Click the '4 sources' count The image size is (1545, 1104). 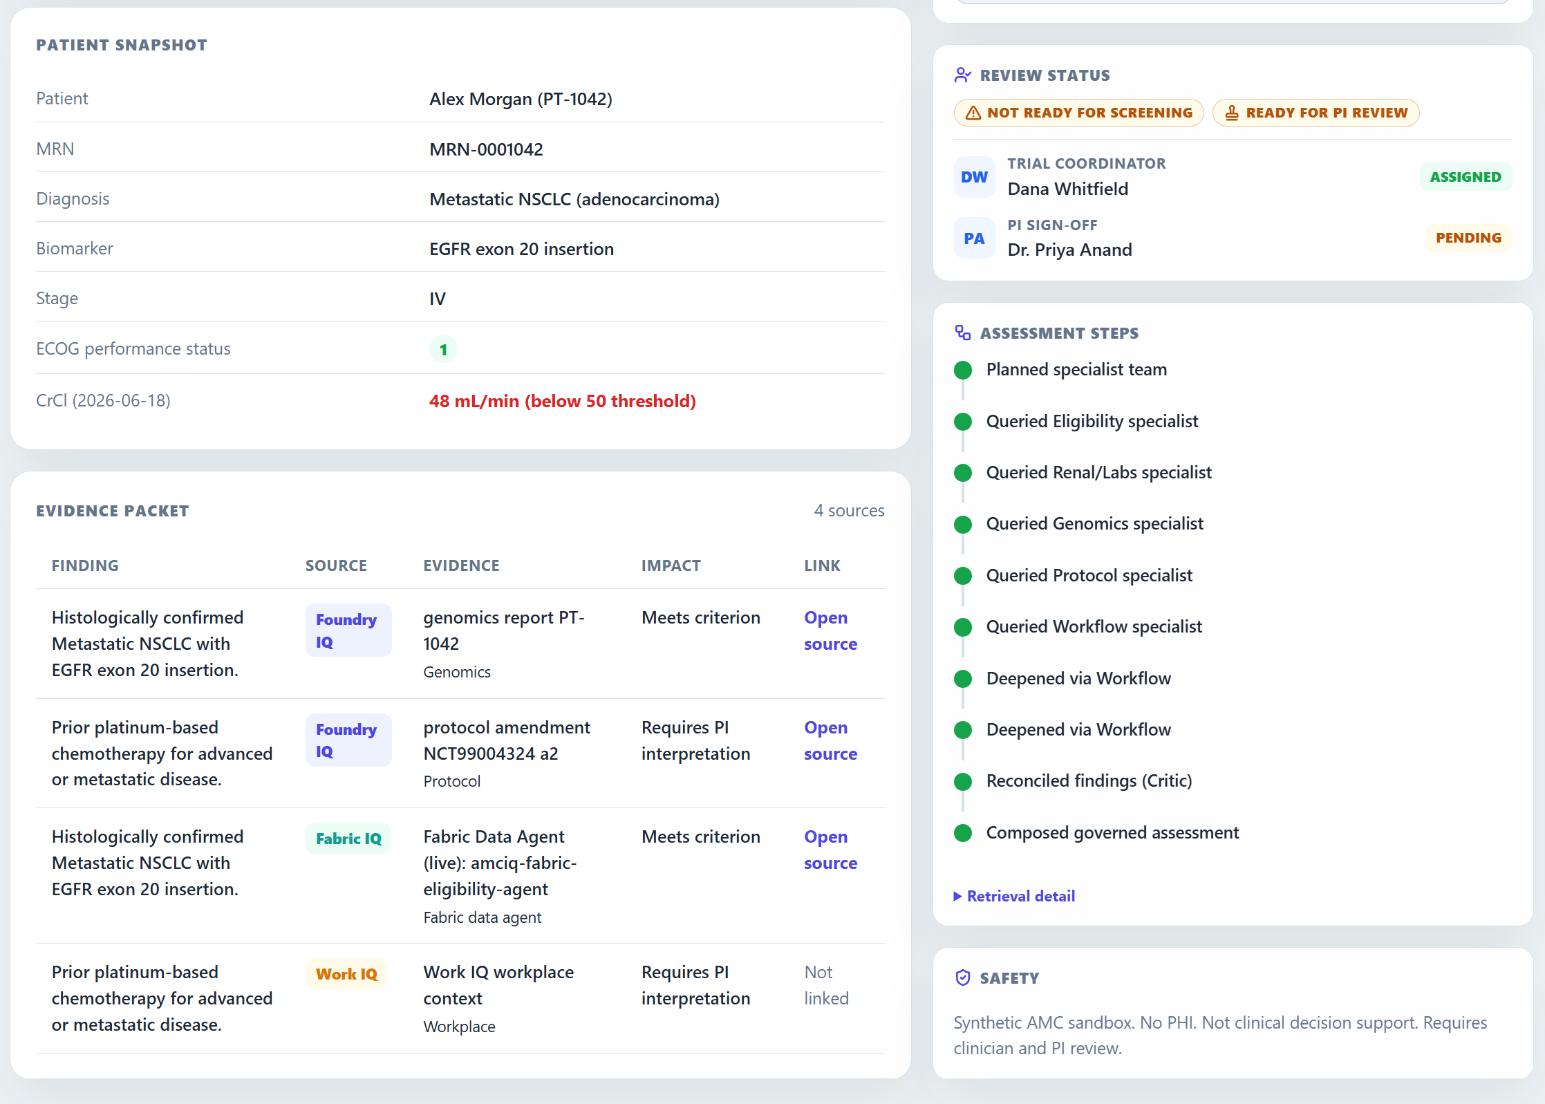pyautogui.click(x=849, y=510)
